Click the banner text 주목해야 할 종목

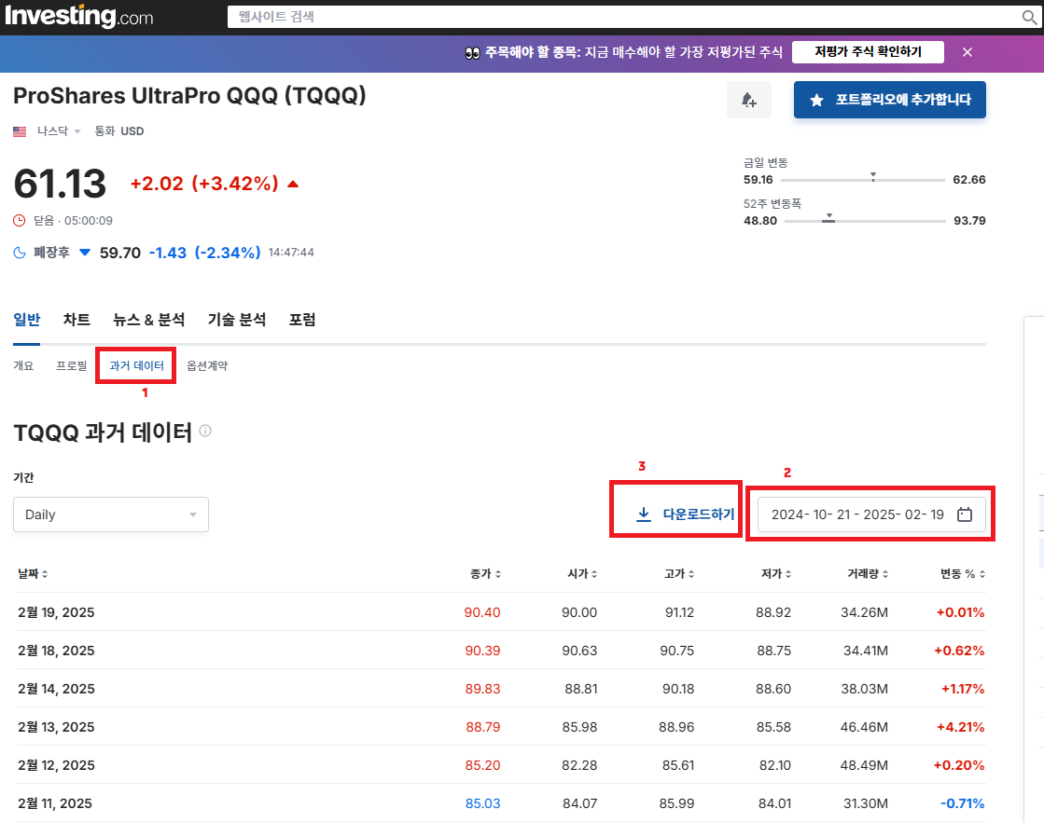pyautogui.click(x=531, y=52)
